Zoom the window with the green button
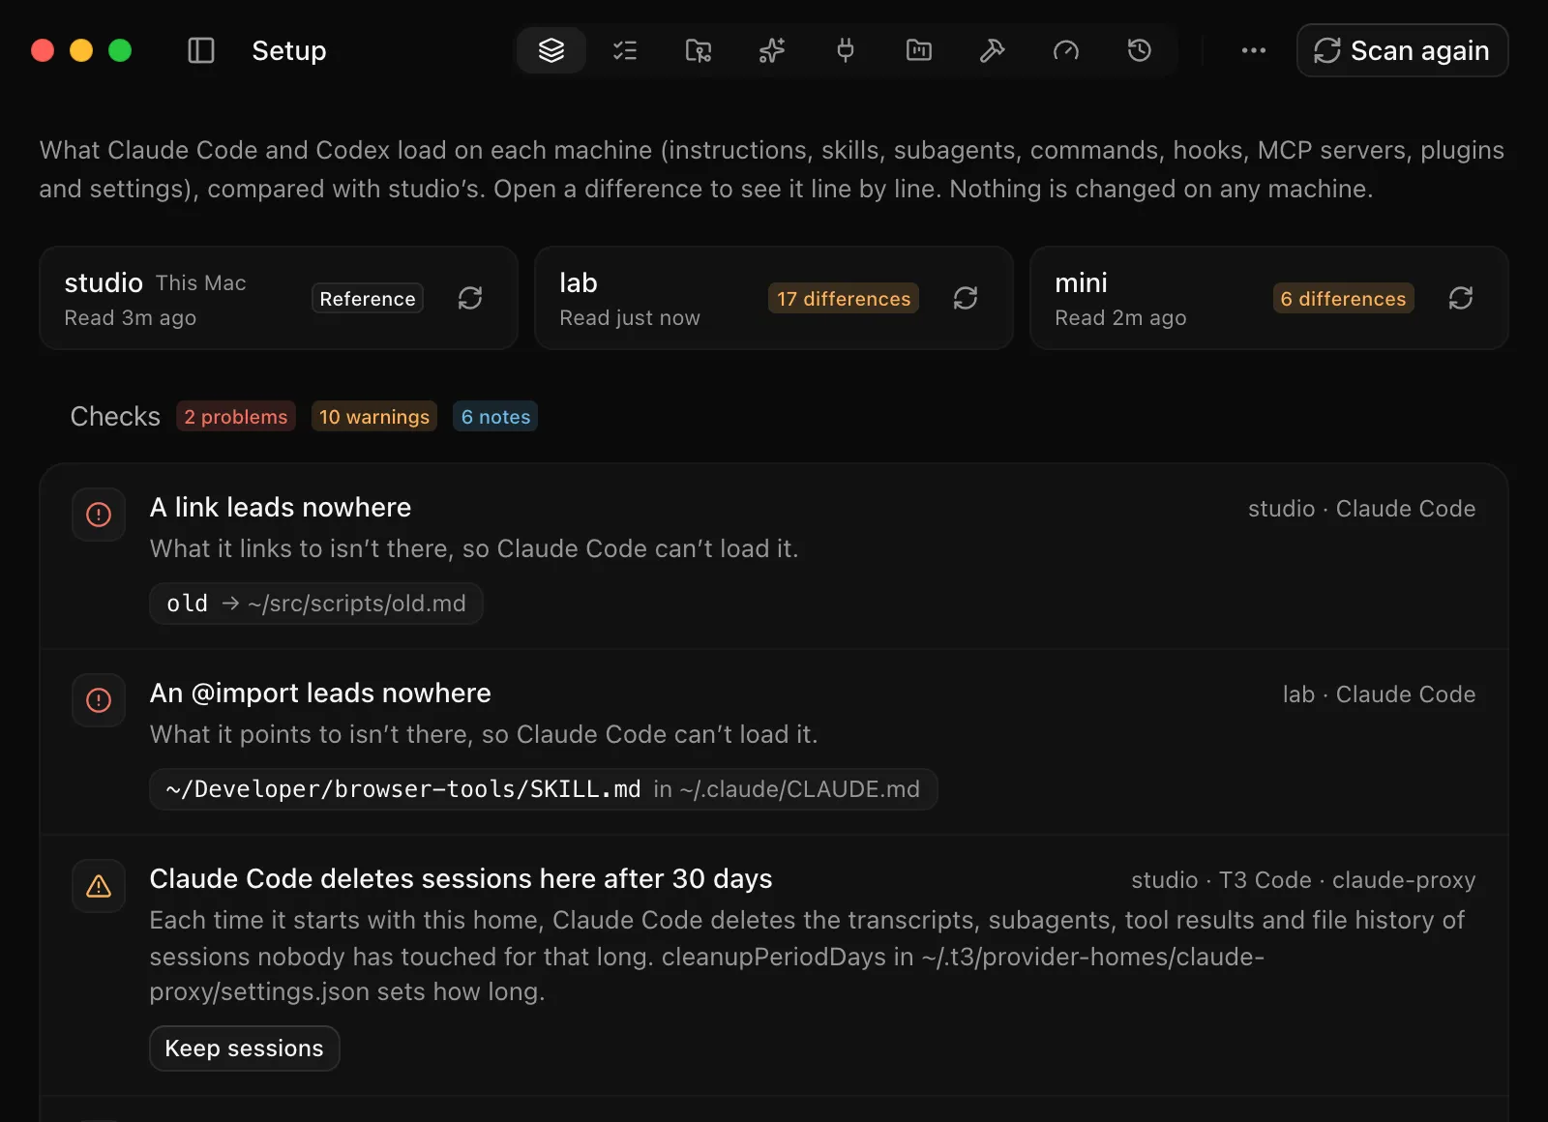This screenshot has width=1548, height=1122. coord(120,50)
